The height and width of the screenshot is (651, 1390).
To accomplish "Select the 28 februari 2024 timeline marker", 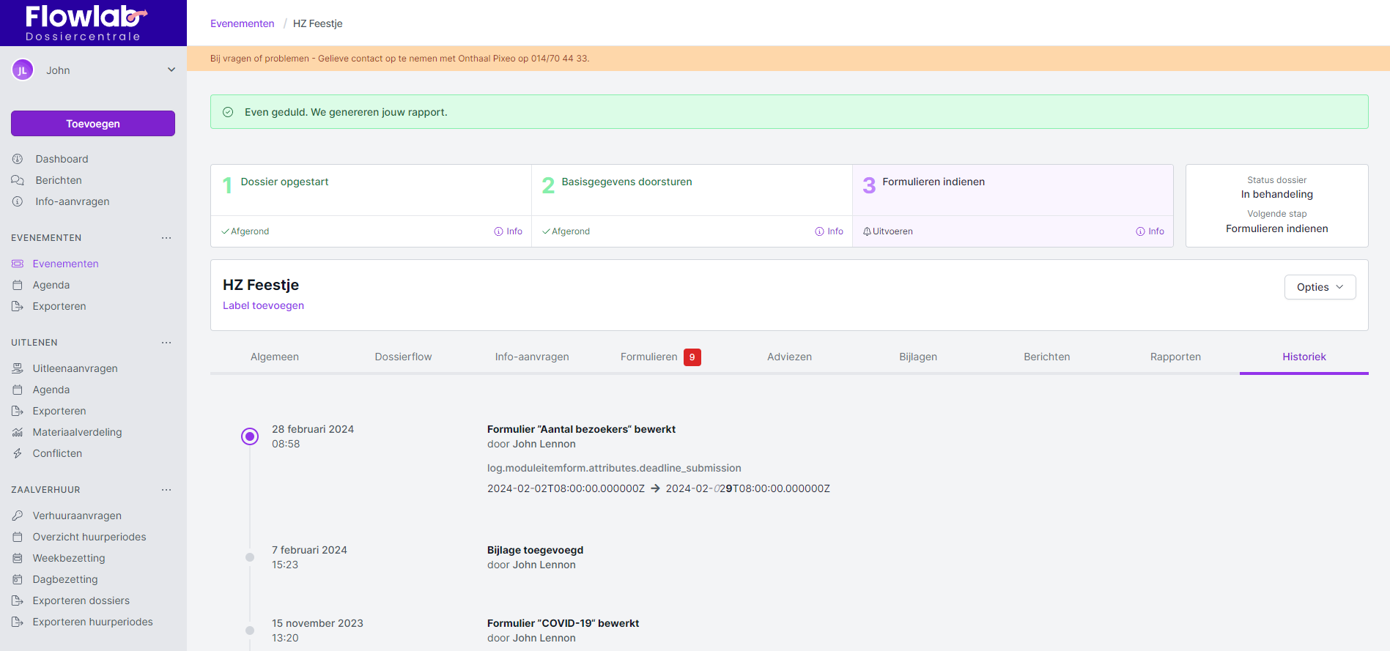I will [250, 436].
